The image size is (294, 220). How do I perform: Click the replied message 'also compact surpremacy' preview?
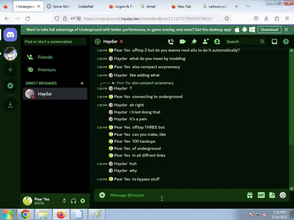tap(153, 83)
